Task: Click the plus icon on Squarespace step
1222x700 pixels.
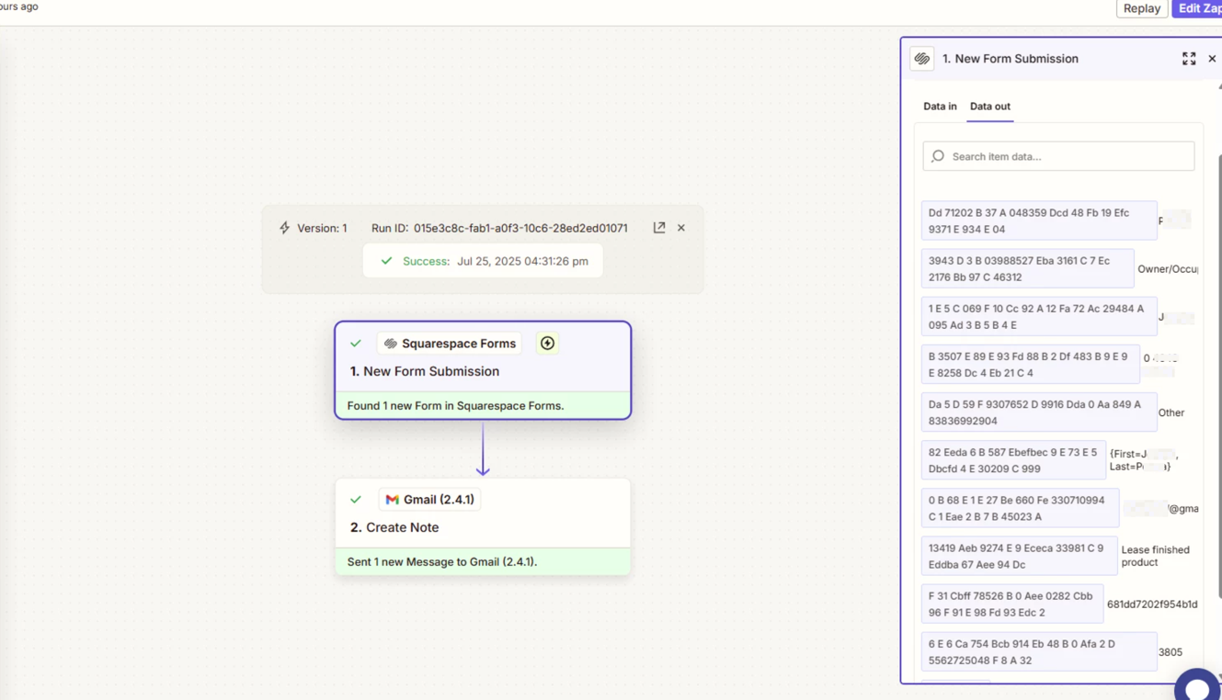Action: [x=547, y=344]
